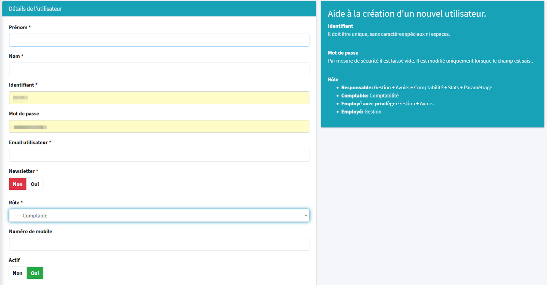Click the "Numéro de mobile" label
The height and width of the screenshot is (285, 547).
coord(30,231)
